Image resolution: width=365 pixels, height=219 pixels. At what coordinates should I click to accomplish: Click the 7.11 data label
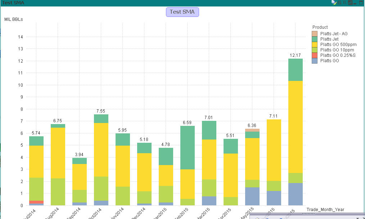point(273,116)
